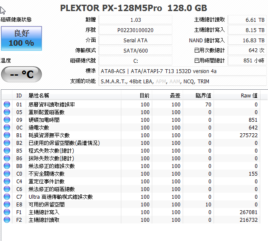Click status icon for attribute 01 row
This screenshot has width=268, height=241.
(x=7, y=104)
